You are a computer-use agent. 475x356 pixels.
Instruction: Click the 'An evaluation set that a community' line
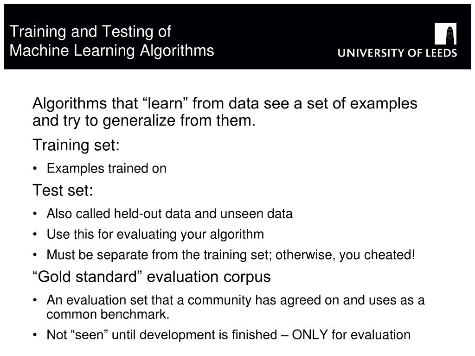point(236,300)
